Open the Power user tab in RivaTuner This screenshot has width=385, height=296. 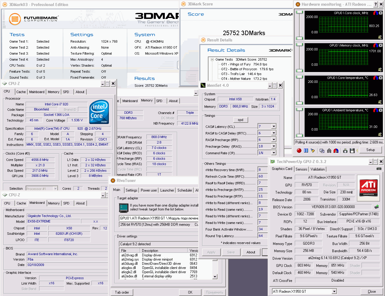click(149, 190)
